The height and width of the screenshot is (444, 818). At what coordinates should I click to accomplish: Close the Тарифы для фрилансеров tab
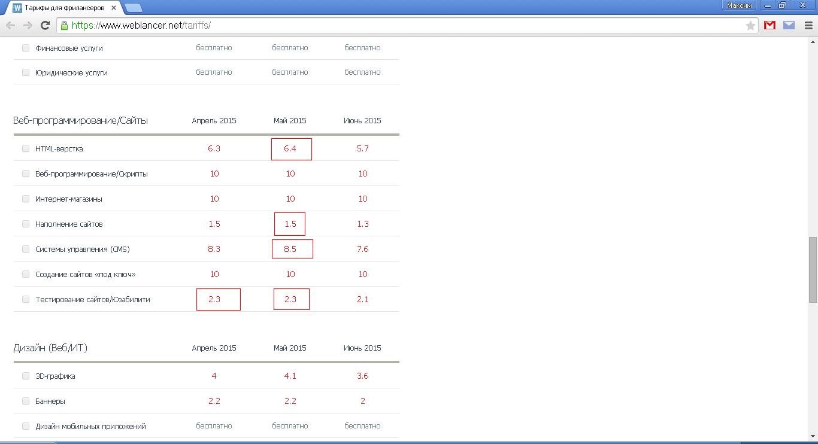[x=114, y=8]
